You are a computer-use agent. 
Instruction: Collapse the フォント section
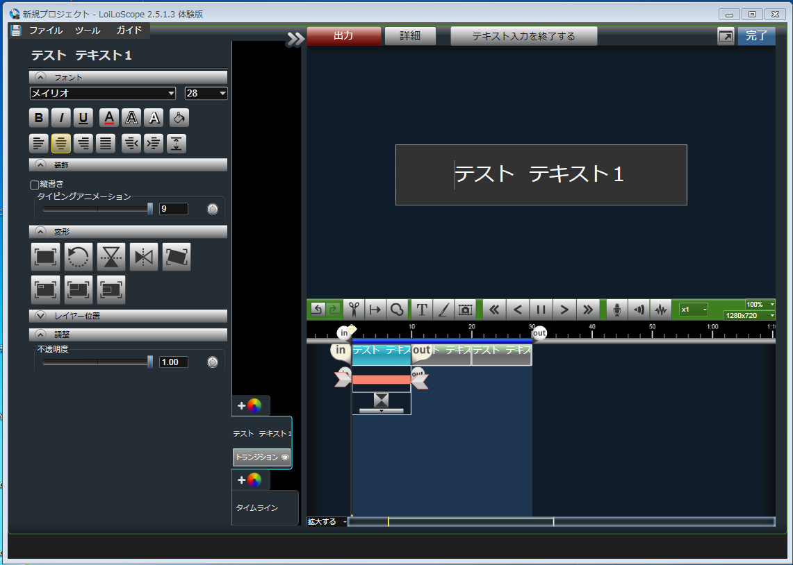coord(41,77)
